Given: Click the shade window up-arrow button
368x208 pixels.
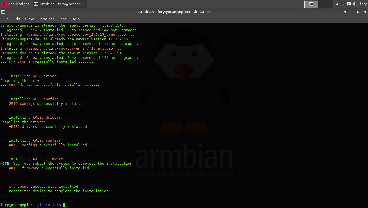Looking at the screenshot, I should (345, 12).
